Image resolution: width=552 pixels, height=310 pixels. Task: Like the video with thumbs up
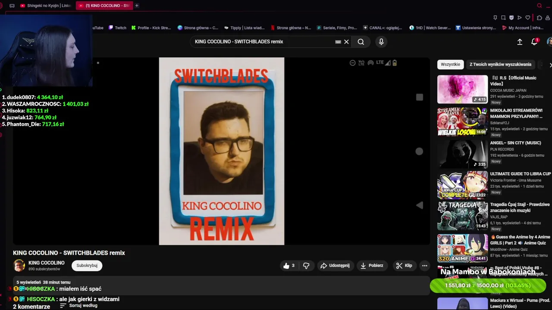289,266
